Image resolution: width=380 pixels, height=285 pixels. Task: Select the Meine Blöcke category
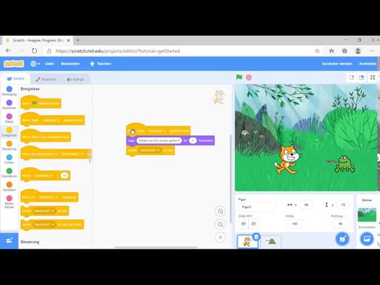(9, 202)
